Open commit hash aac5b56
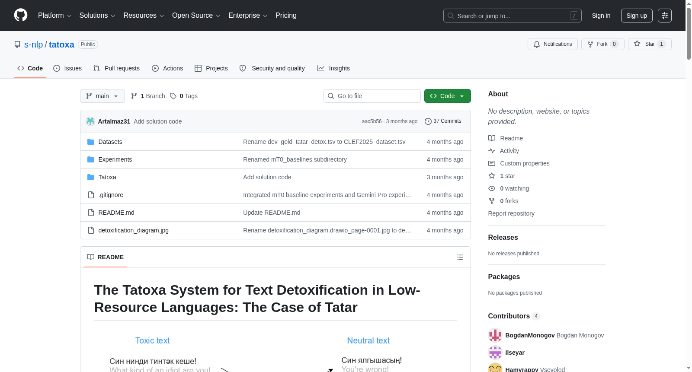The image size is (692, 372). pyautogui.click(x=372, y=121)
